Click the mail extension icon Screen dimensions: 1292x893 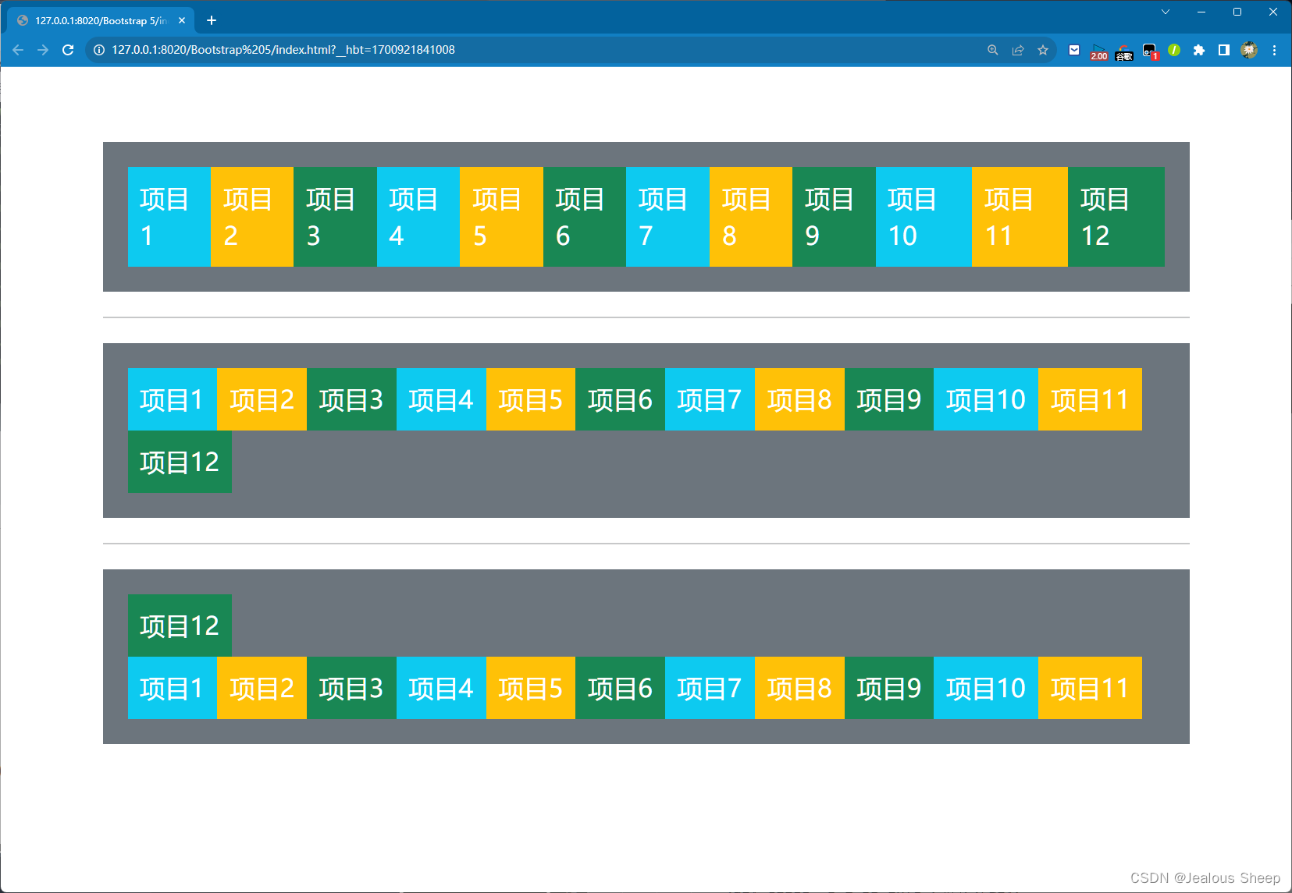(1073, 50)
